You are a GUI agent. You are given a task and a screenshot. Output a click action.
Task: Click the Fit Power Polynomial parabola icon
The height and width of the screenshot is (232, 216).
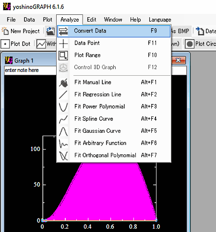tap(63, 107)
